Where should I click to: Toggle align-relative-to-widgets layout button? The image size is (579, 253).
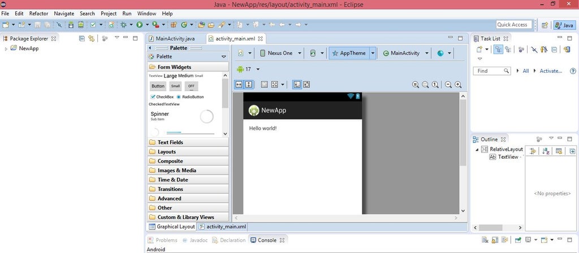pos(306,85)
